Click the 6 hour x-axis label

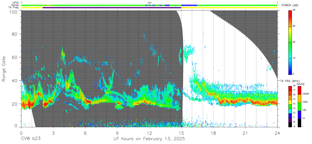(x=85, y=133)
